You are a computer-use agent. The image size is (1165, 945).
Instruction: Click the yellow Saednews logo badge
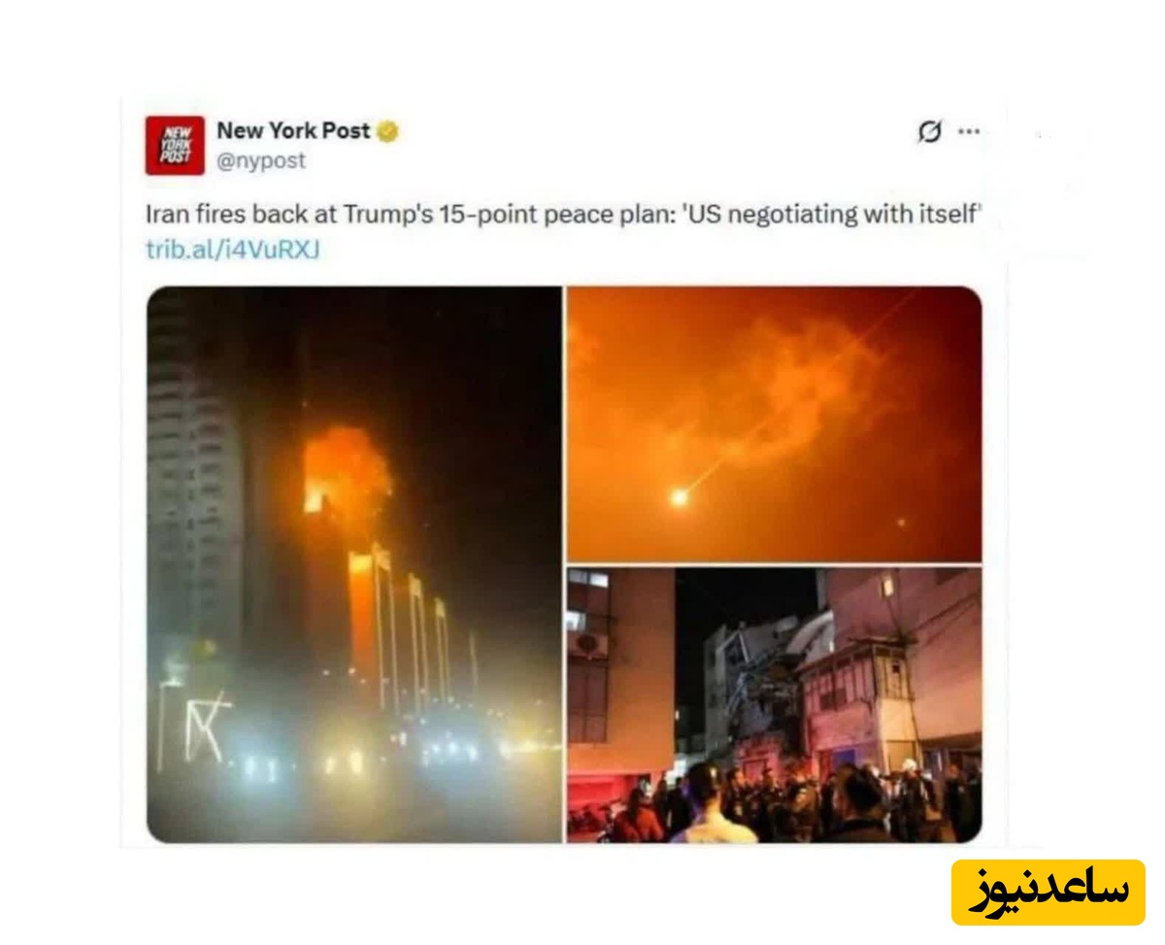[x=1048, y=892]
